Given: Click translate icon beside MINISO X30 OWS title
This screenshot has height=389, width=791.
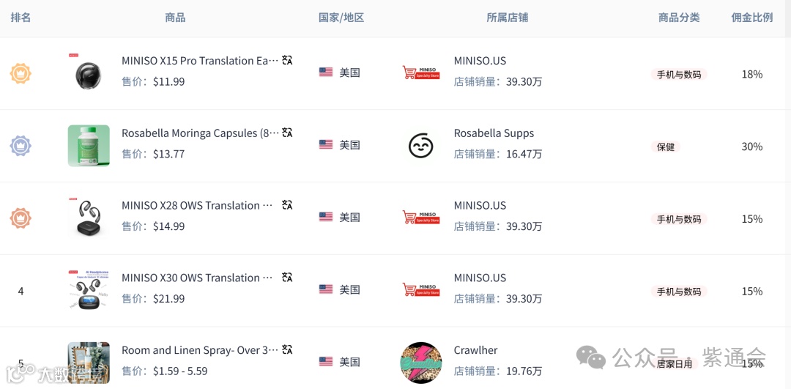Looking at the screenshot, I should pos(287,278).
